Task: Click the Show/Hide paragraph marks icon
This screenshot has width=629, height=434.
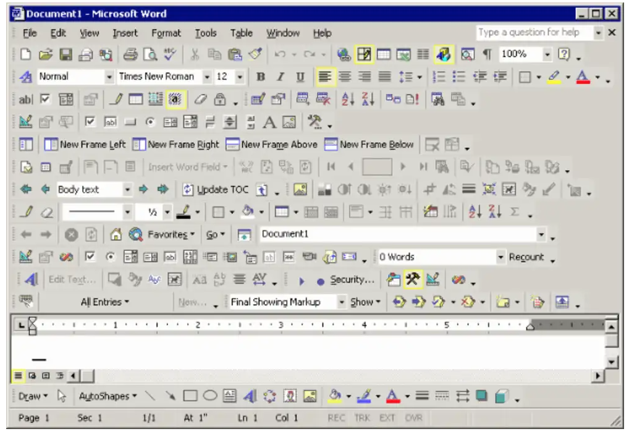Action: (488, 54)
